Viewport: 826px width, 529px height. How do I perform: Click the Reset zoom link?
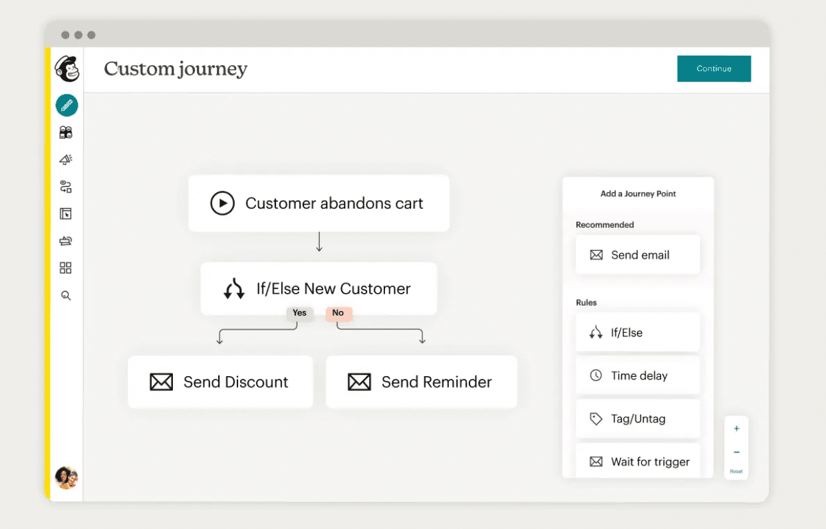736,471
